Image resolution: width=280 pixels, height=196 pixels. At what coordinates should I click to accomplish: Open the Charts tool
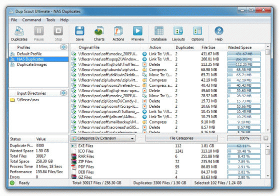[99, 34]
